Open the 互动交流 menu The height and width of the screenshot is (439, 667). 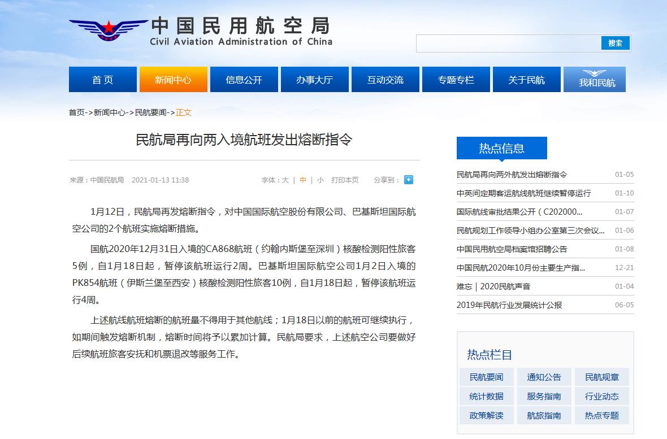pos(385,80)
